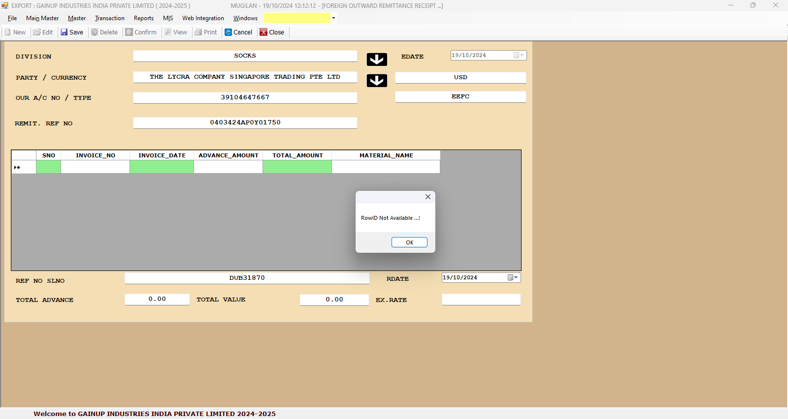The height and width of the screenshot is (419, 788).
Task: Click the Delete toolbar icon
Action: [x=95, y=32]
